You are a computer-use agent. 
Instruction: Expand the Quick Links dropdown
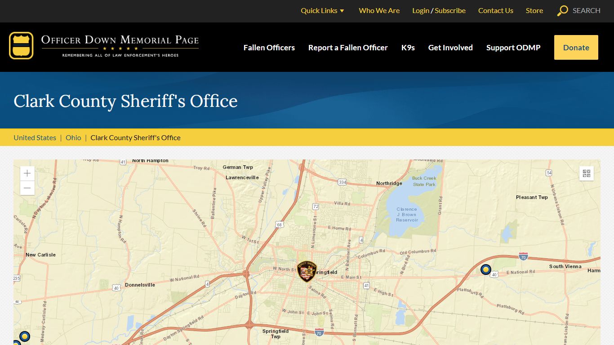(x=322, y=11)
